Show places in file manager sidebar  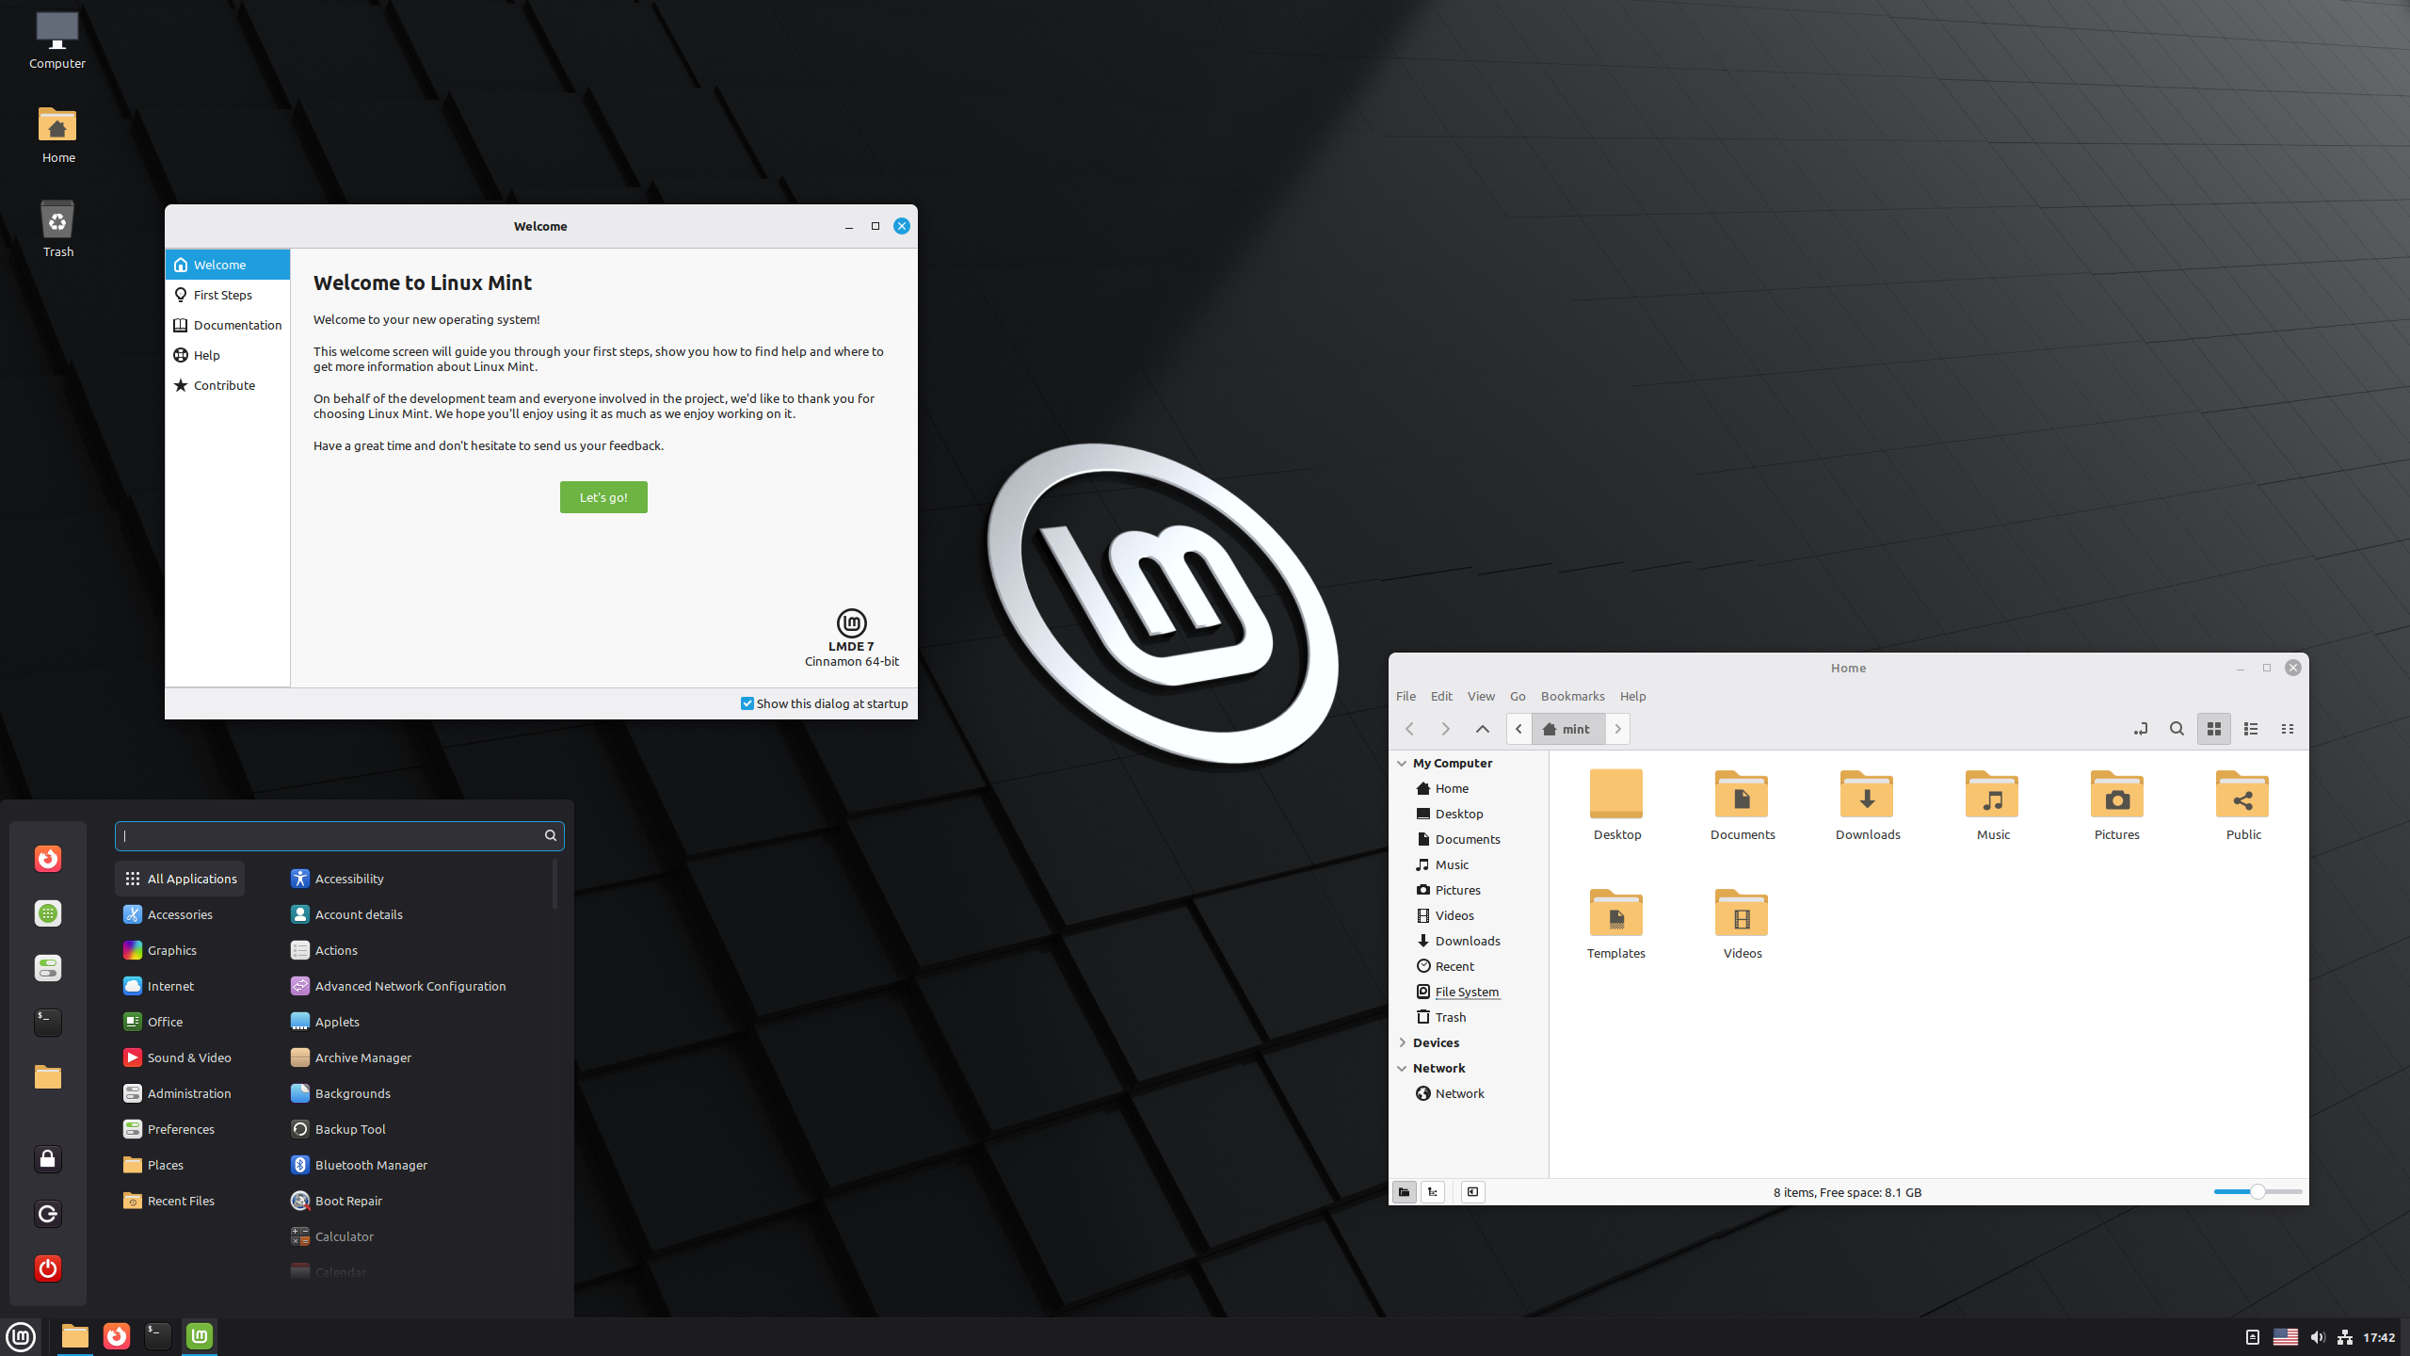pyautogui.click(x=1404, y=1192)
